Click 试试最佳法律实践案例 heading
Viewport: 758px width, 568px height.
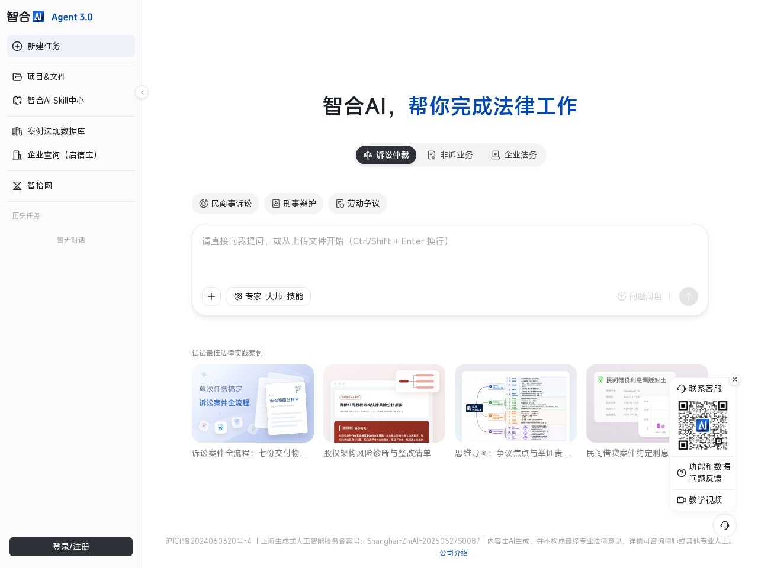227,353
